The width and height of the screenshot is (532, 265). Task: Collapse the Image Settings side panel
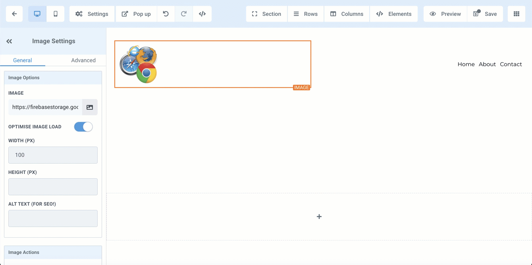pos(9,41)
